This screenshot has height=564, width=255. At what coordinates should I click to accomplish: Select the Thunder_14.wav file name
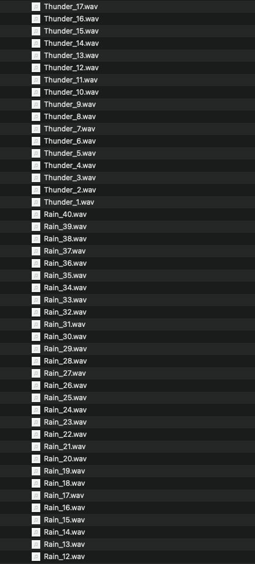point(71,43)
